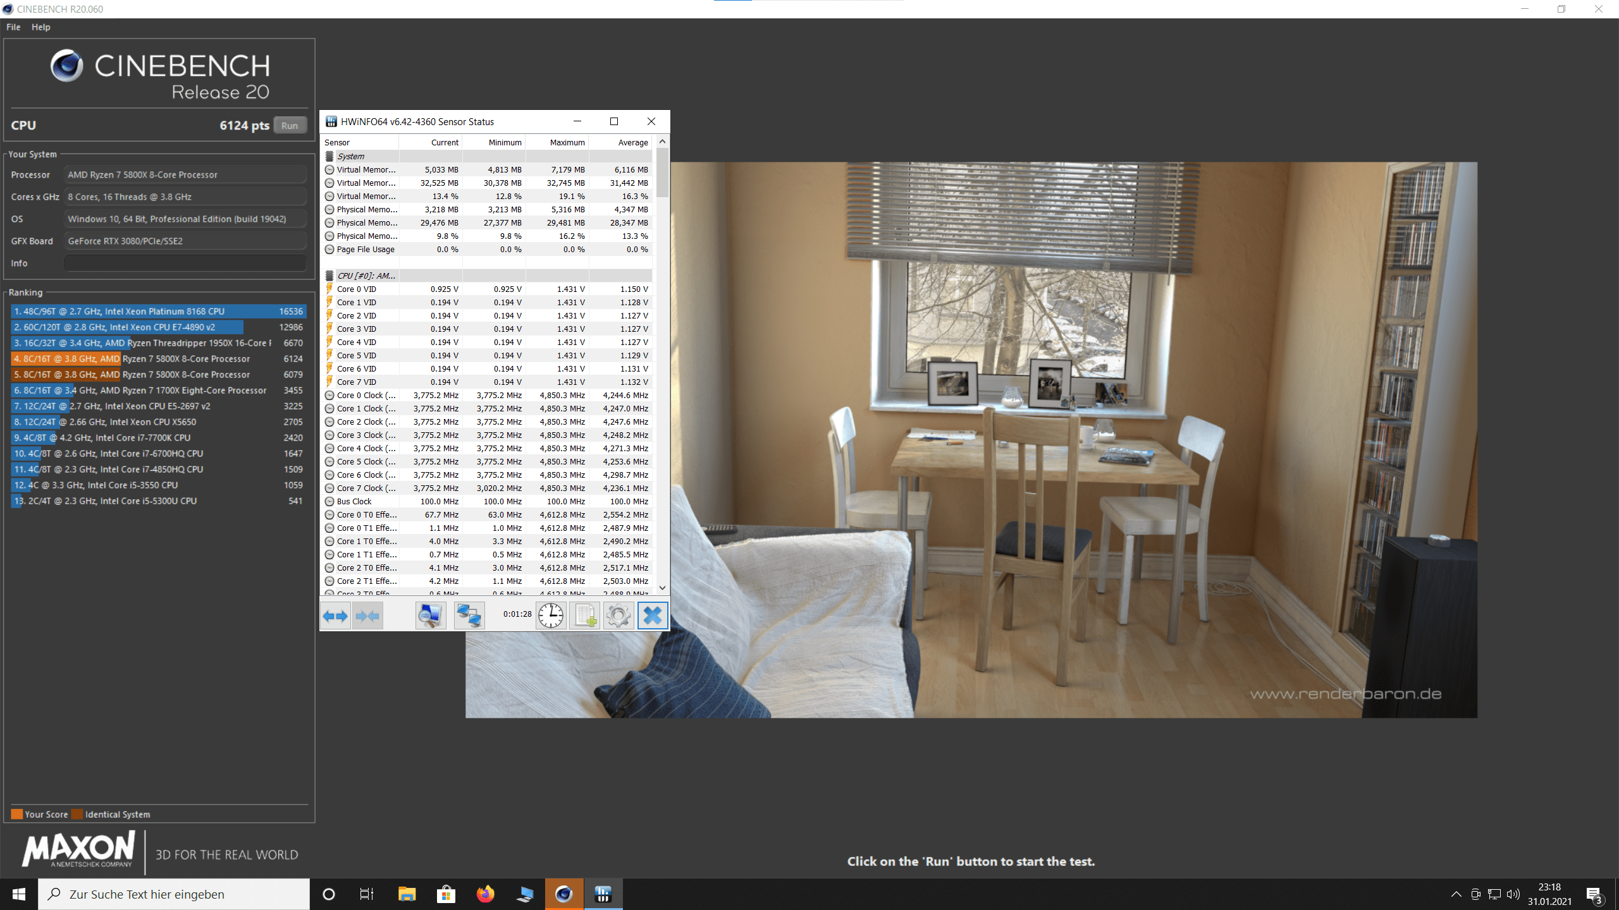
Task: Click the GFX Board field GeForce RTX 3080
Action: pyautogui.click(x=185, y=241)
